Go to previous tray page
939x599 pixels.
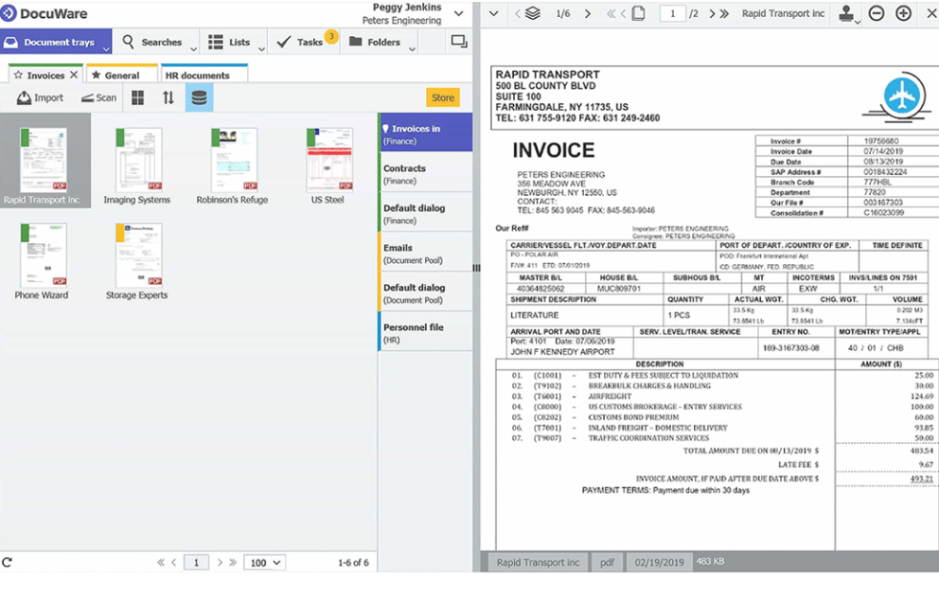click(173, 562)
